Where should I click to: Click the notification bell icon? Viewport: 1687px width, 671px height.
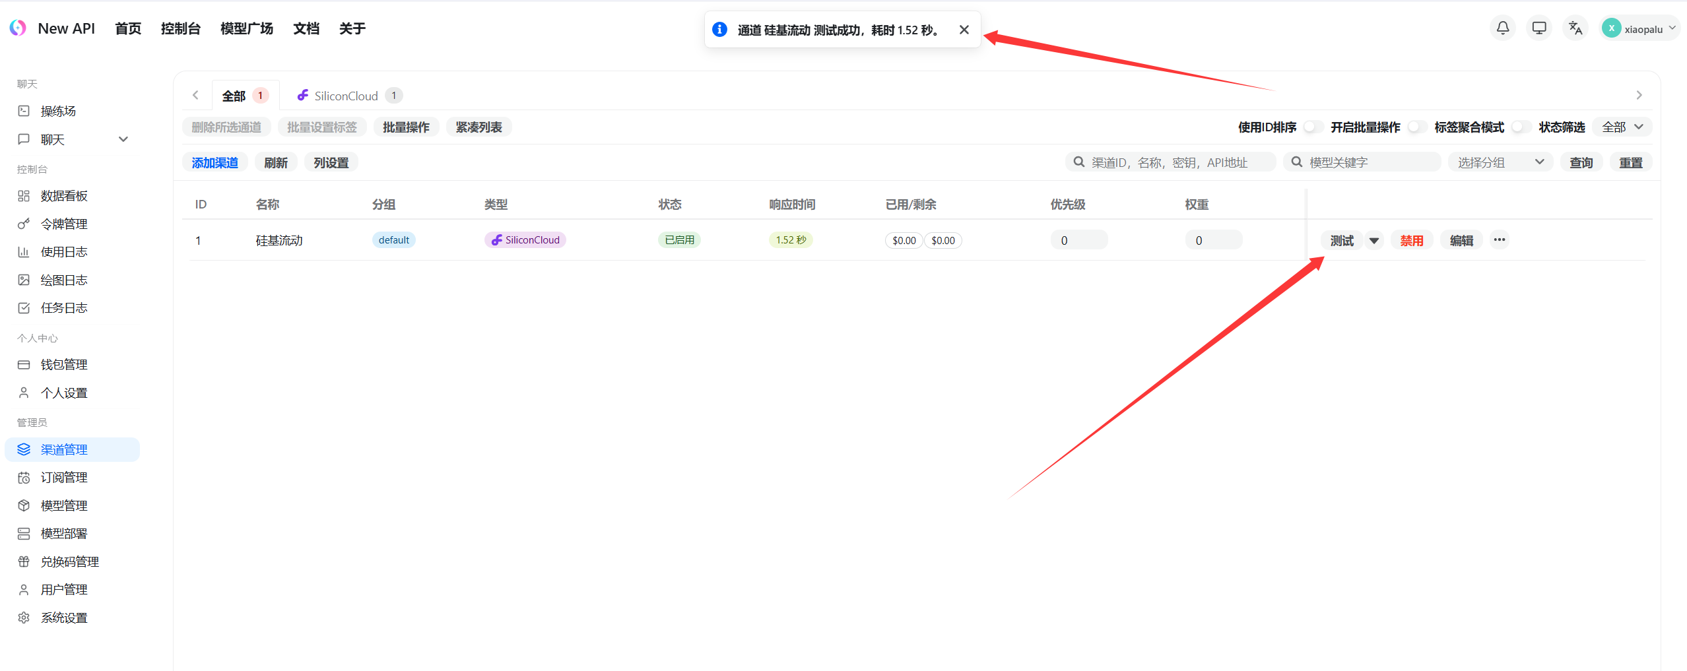click(x=1503, y=28)
